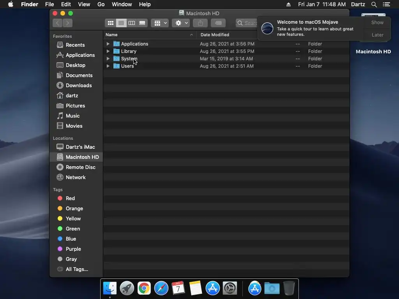The height and width of the screenshot is (299, 399).
Task: Filter by the Blue tag
Action: click(71, 239)
